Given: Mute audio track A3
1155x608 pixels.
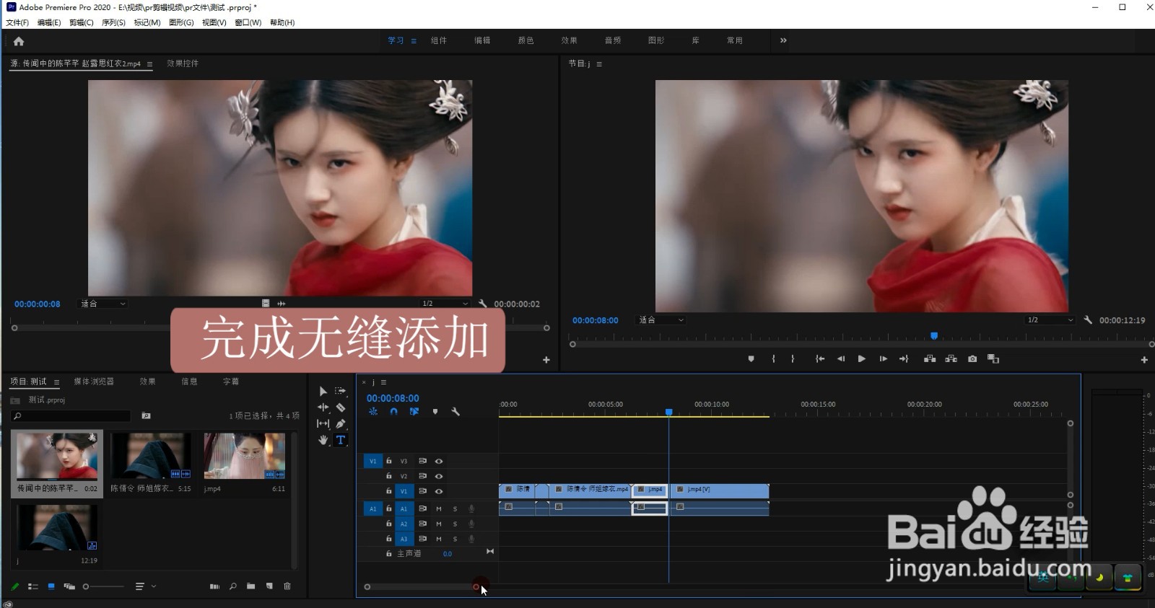Looking at the screenshot, I should pyautogui.click(x=439, y=539).
